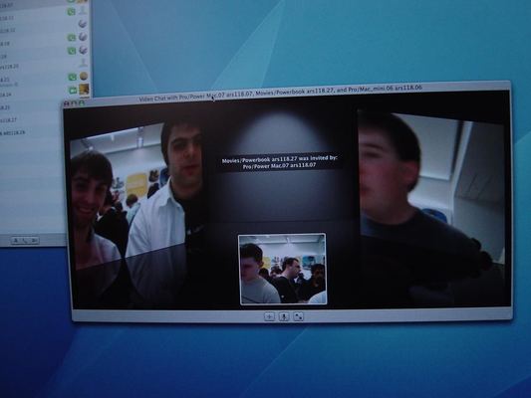Start a video chat from buddy list footer
531x398 pixels.
[x=34, y=241]
